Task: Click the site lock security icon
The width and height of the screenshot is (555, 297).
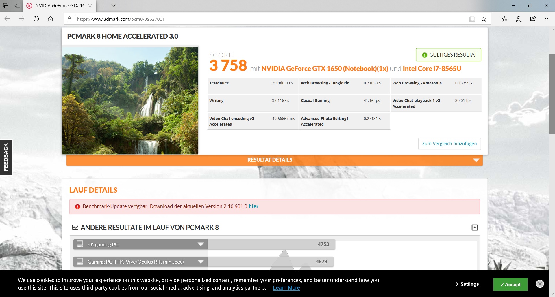Action: tap(69, 19)
